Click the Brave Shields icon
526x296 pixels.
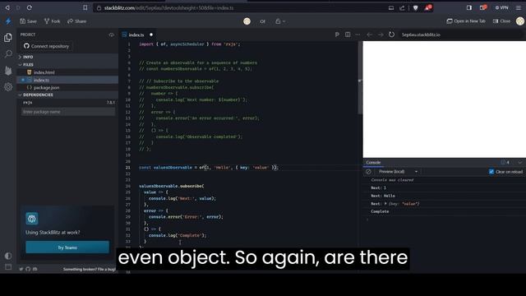pos(415,7)
